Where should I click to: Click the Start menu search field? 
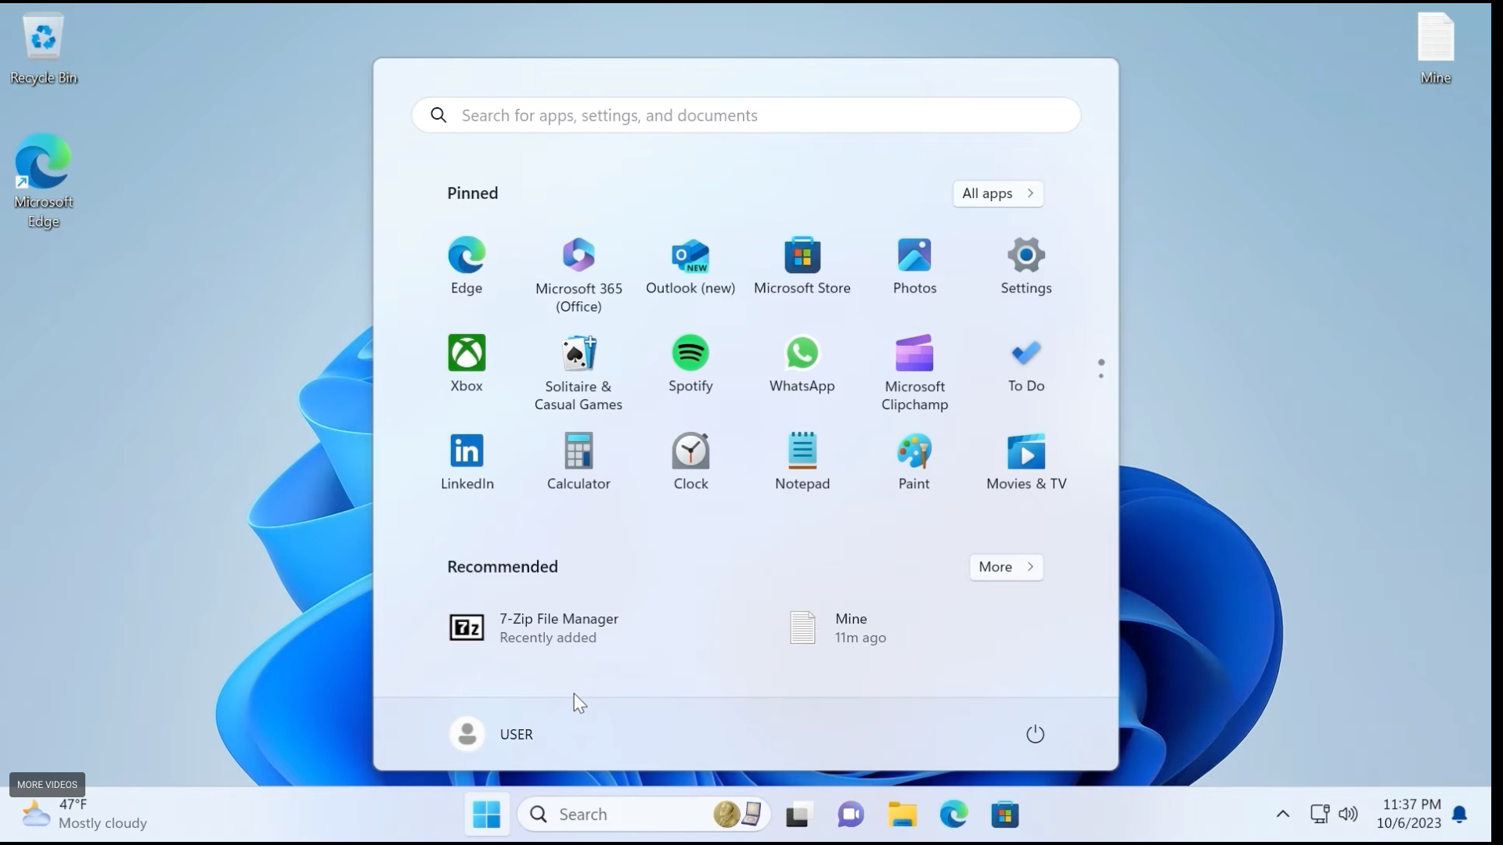pos(745,115)
